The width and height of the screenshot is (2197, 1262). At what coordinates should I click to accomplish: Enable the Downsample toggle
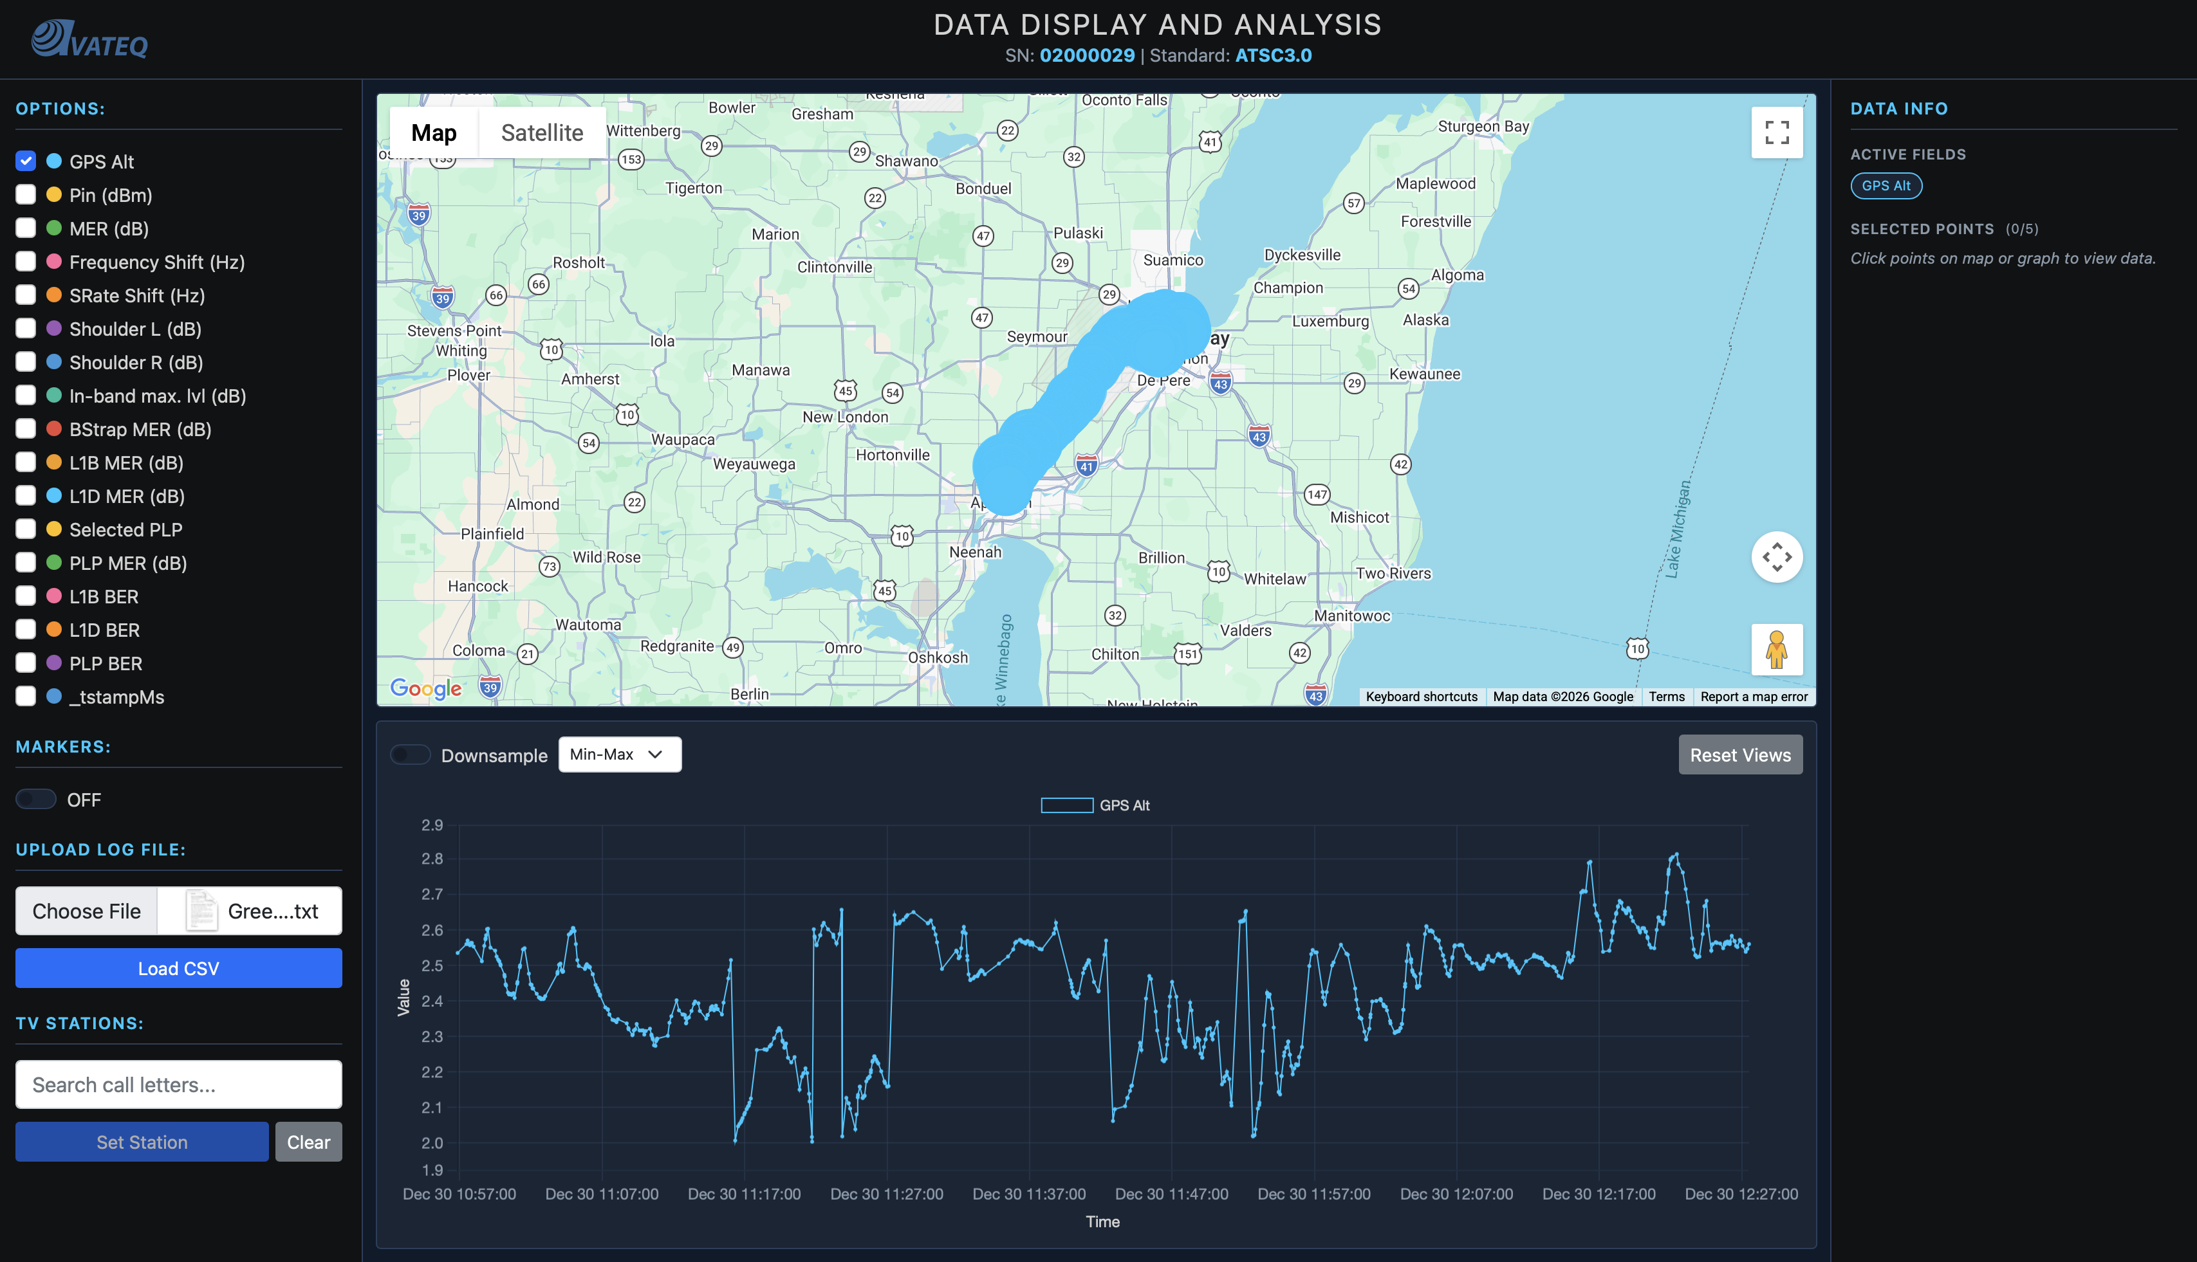(x=411, y=755)
